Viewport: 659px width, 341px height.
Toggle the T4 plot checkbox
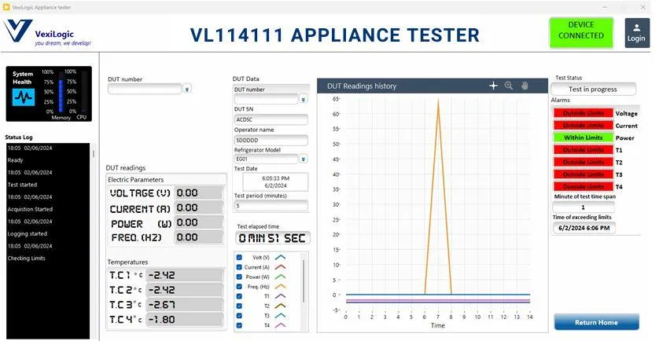(239, 325)
